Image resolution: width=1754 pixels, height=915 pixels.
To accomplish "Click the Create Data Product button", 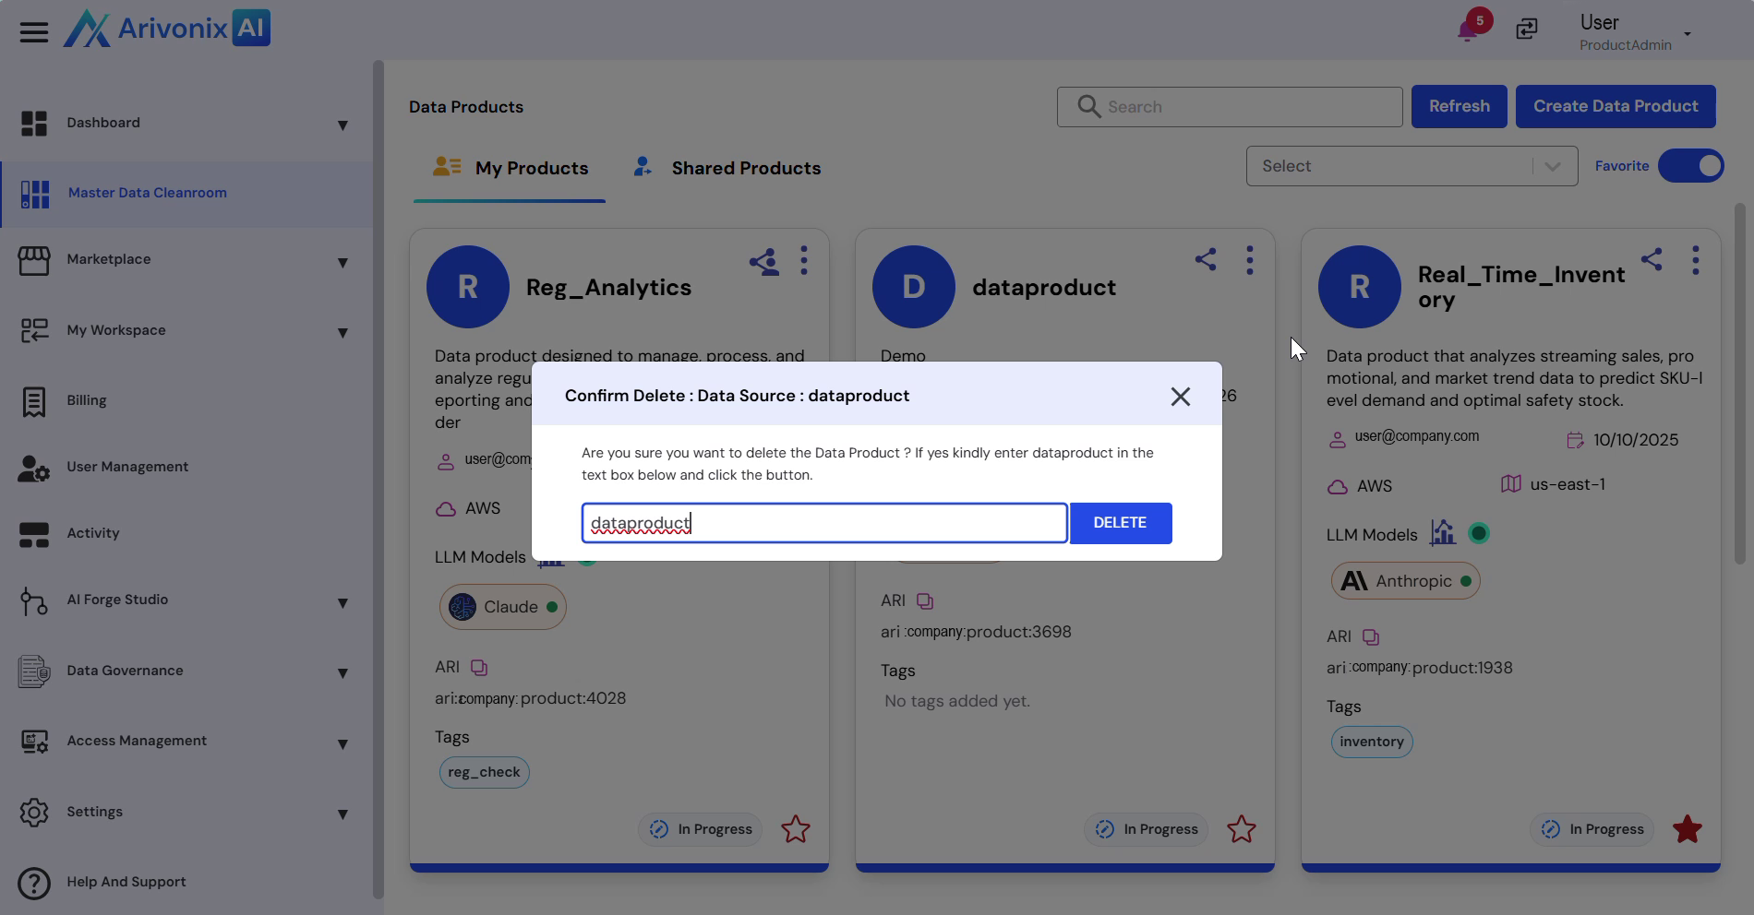I will (x=1615, y=107).
